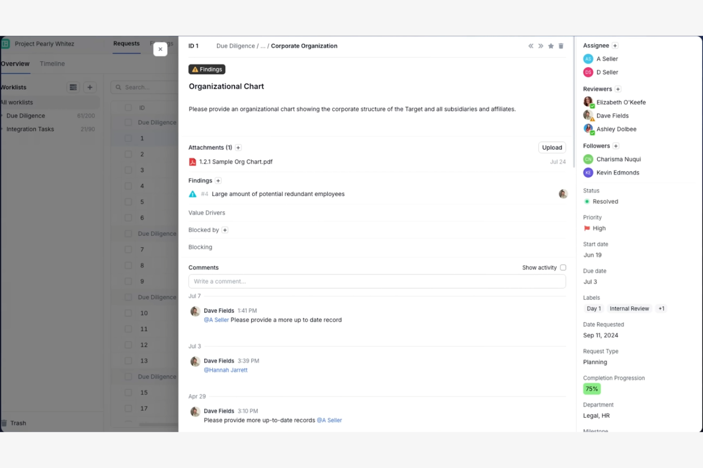Open the 1.2.1 Sample Org Chart PDF icon

(192, 162)
